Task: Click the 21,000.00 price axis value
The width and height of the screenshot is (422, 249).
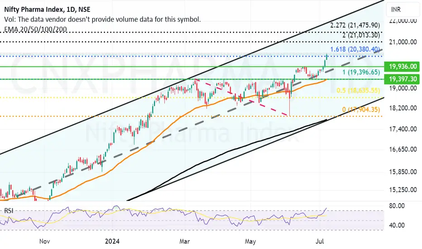Action: (x=403, y=42)
